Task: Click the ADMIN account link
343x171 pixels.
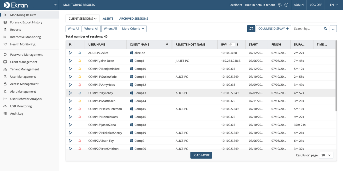Action: (299, 5)
